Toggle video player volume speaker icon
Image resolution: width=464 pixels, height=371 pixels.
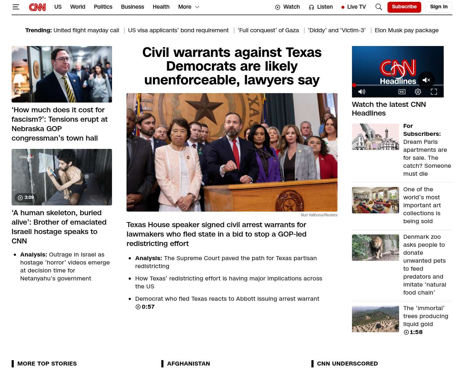(362, 92)
